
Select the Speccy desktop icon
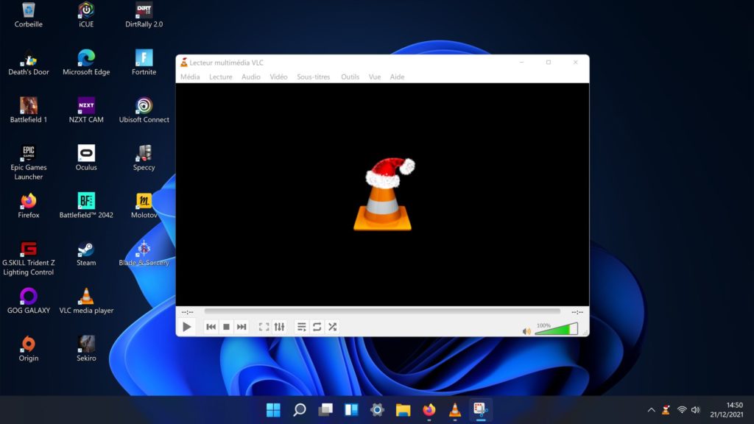point(144,158)
